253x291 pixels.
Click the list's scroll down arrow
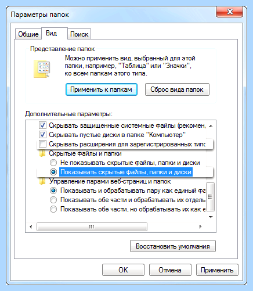pyautogui.click(x=211, y=217)
